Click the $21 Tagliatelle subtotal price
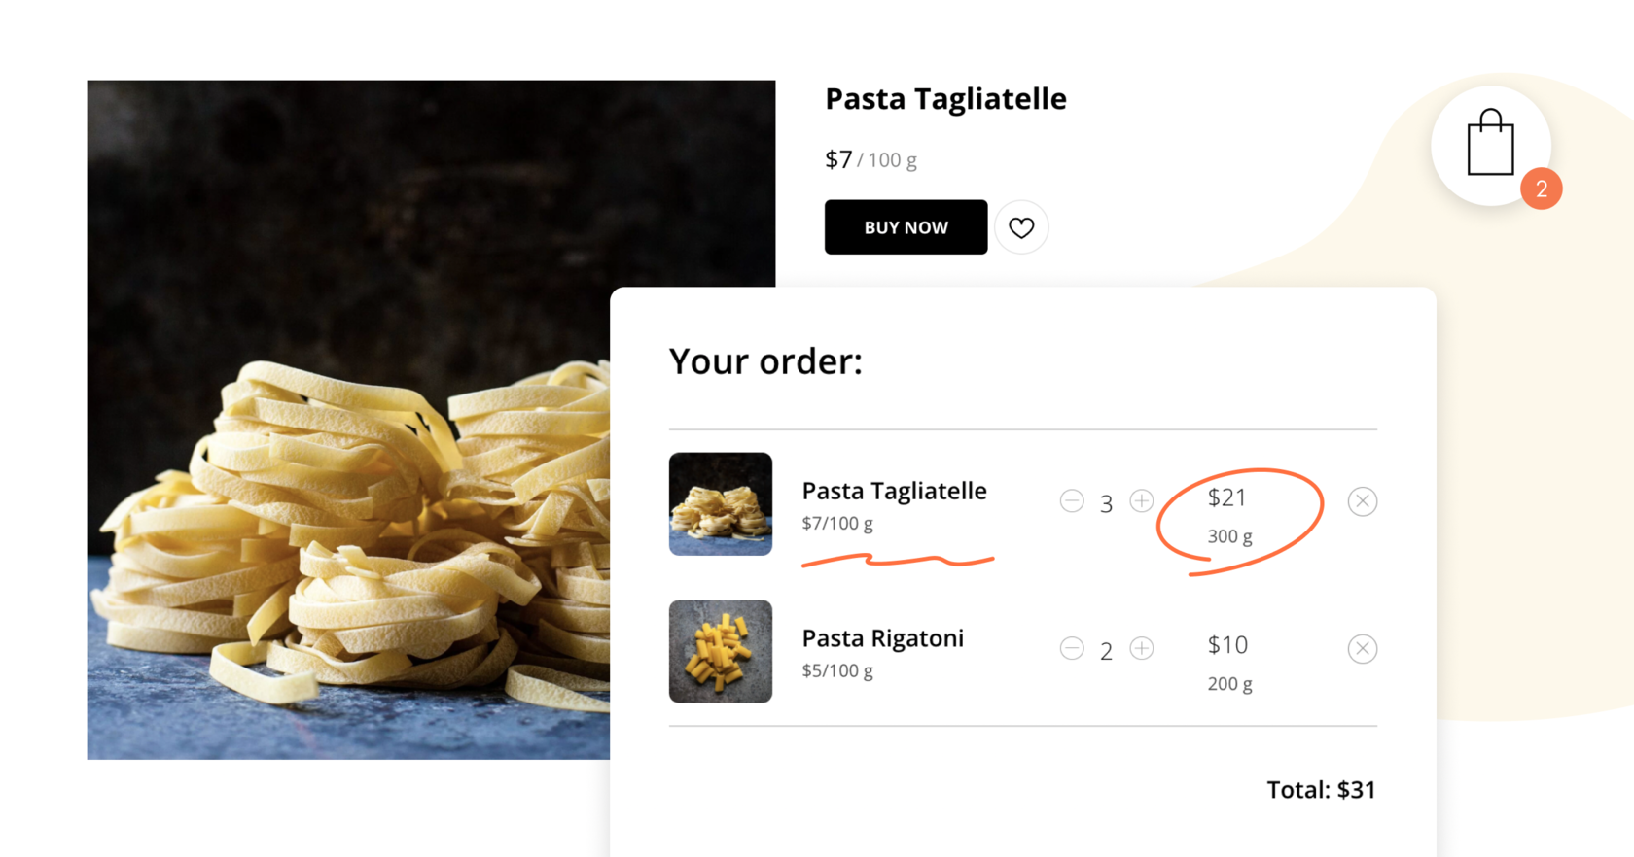 point(1226,497)
